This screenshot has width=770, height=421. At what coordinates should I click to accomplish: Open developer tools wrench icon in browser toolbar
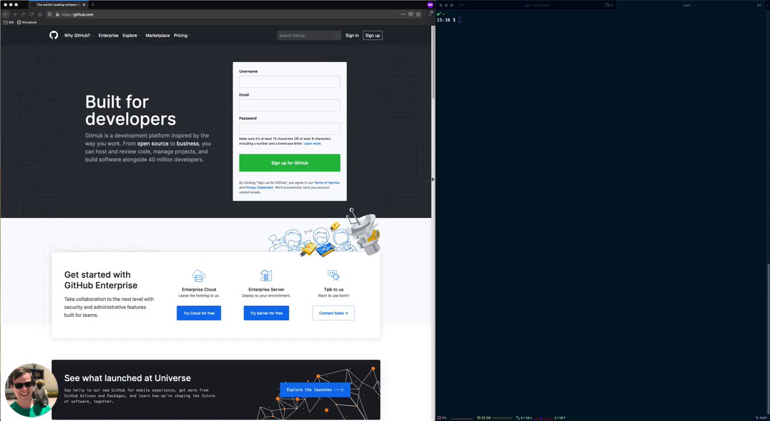[23, 14]
